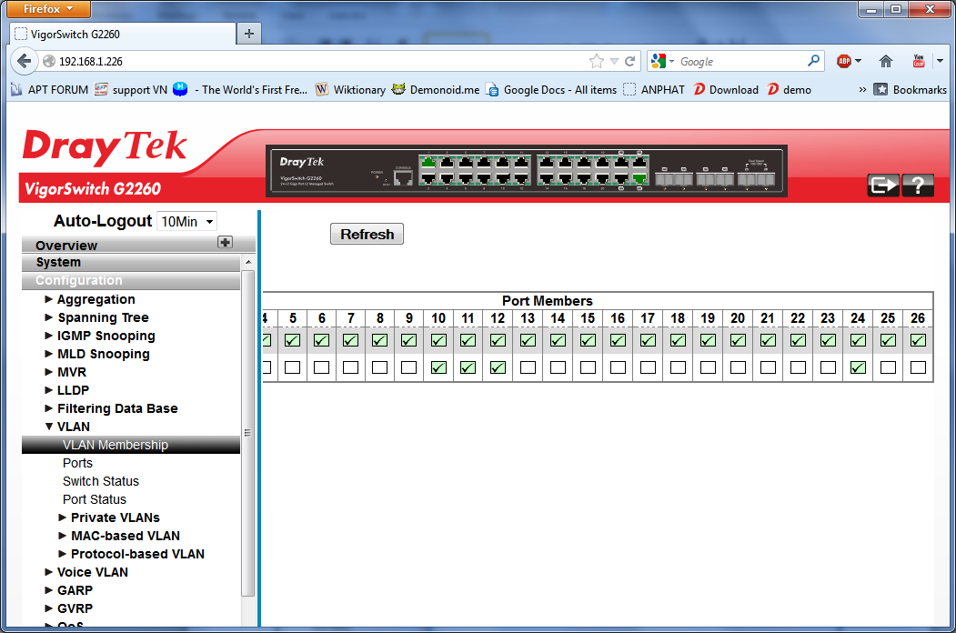Image resolution: width=956 pixels, height=633 pixels.
Task: Uncheck port 17 in the first VLAN row
Action: pos(648,340)
